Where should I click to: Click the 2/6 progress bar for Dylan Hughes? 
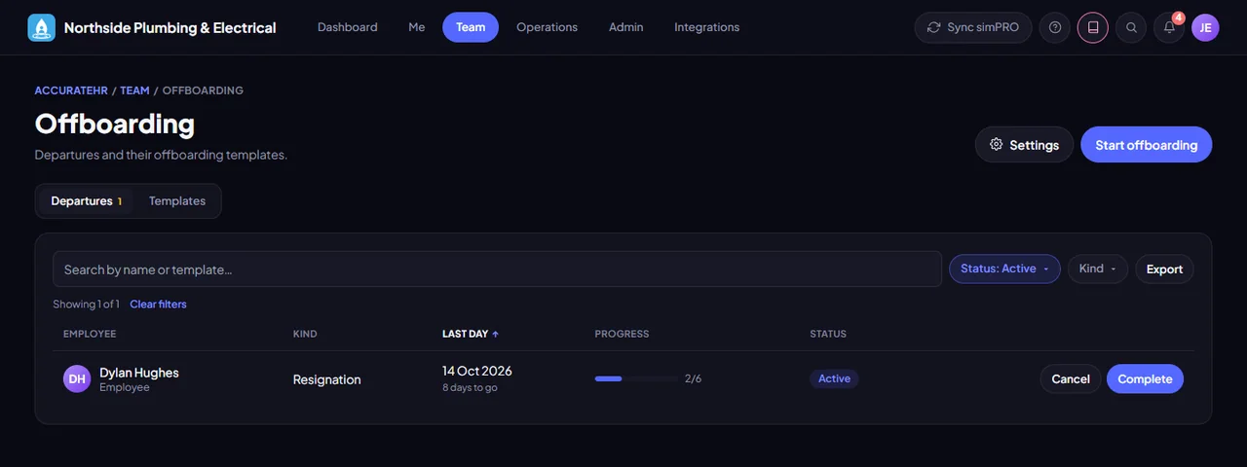point(637,378)
